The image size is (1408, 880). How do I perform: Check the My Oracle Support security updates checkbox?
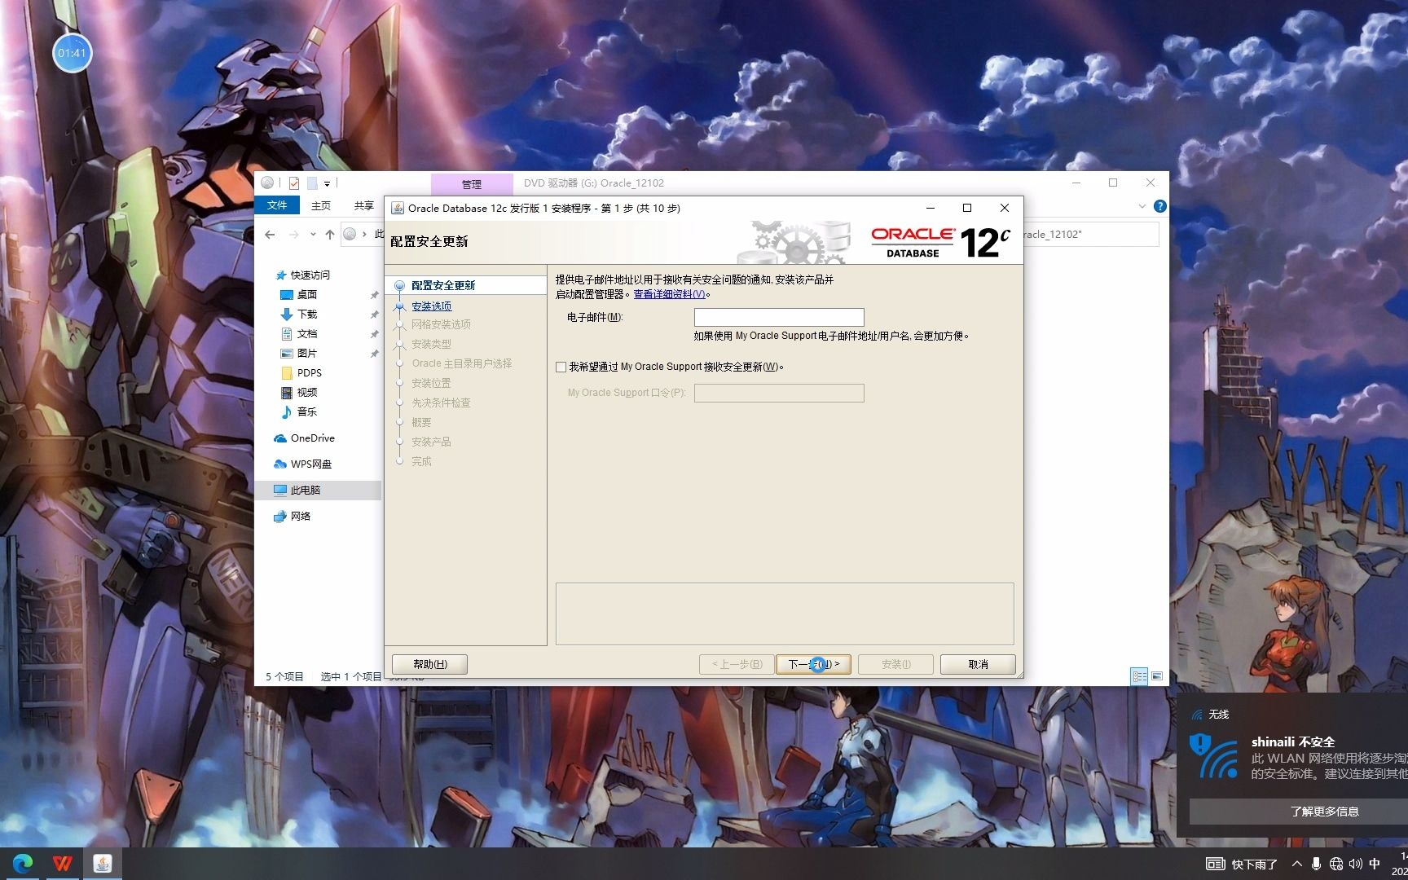[561, 367]
